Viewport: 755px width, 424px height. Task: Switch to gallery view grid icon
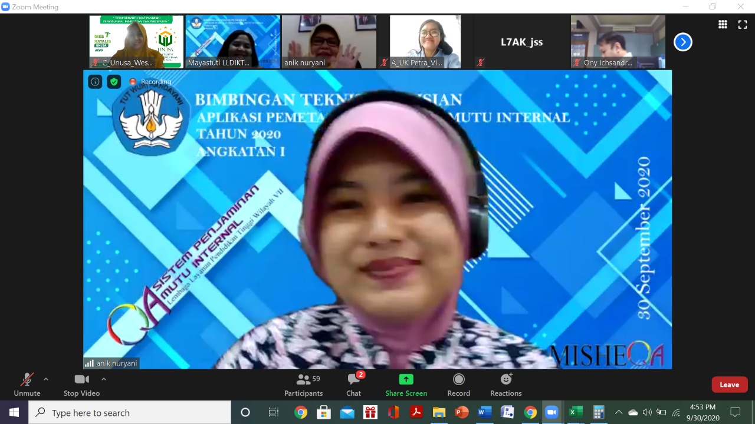723,24
